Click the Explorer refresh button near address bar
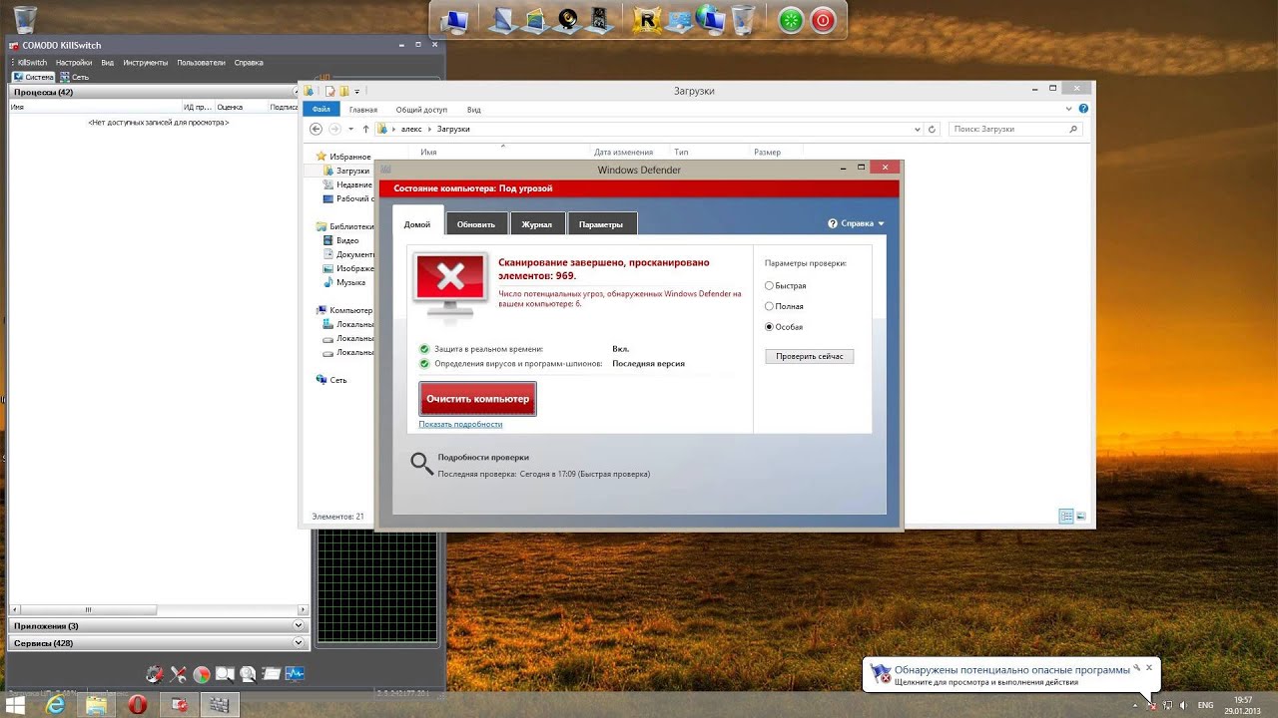 [x=933, y=129]
